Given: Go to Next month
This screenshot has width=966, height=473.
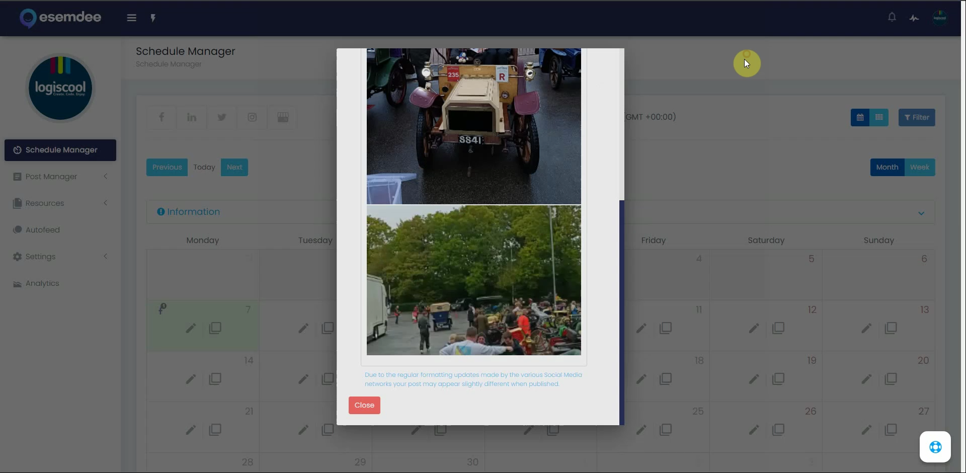Looking at the screenshot, I should [x=234, y=167].
